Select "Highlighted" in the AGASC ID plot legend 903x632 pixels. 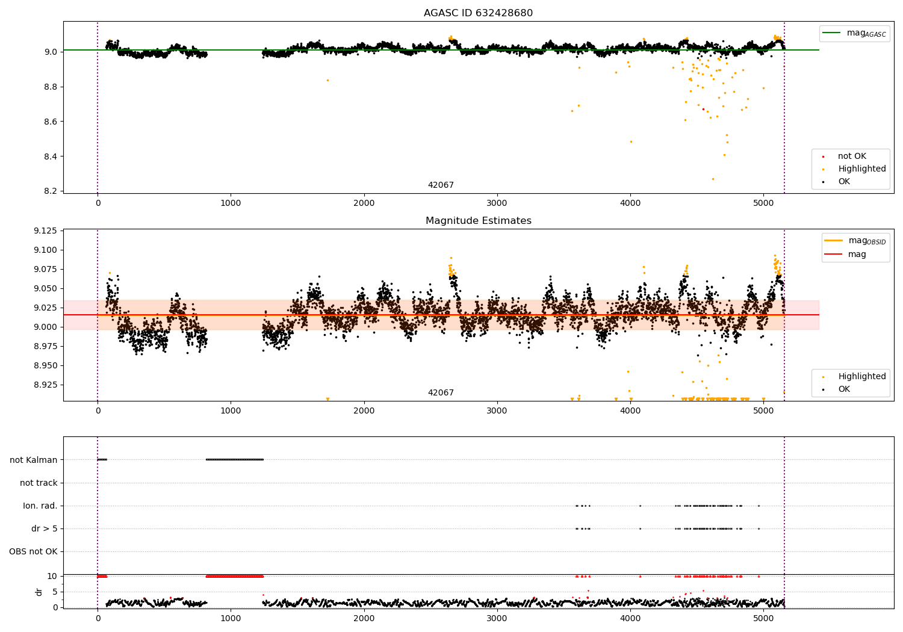[862, 169]
